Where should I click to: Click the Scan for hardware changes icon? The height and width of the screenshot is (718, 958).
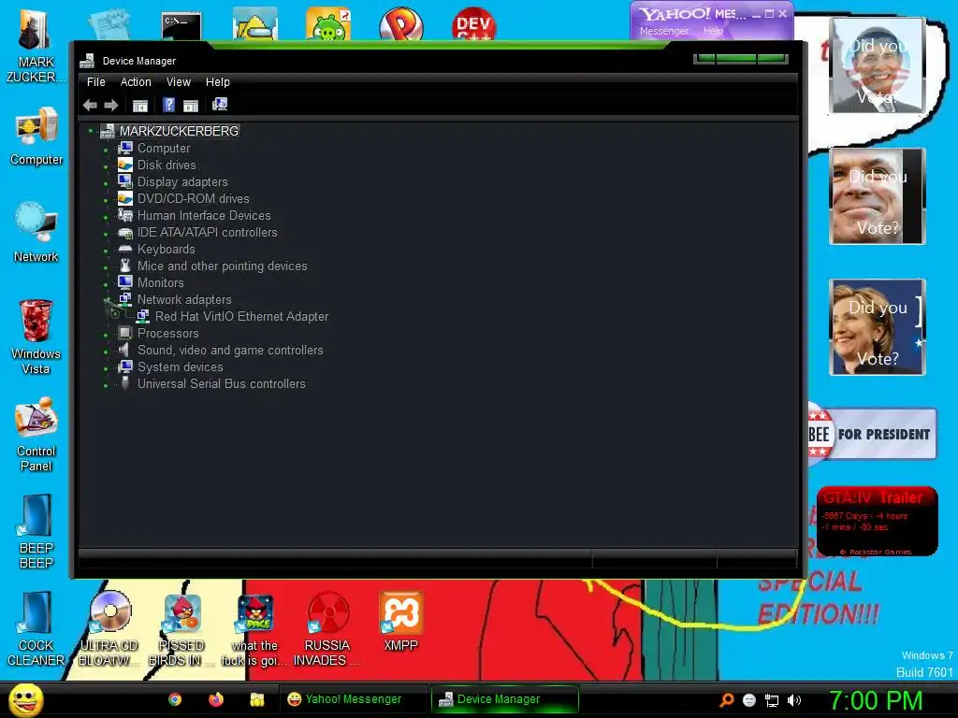220,105
